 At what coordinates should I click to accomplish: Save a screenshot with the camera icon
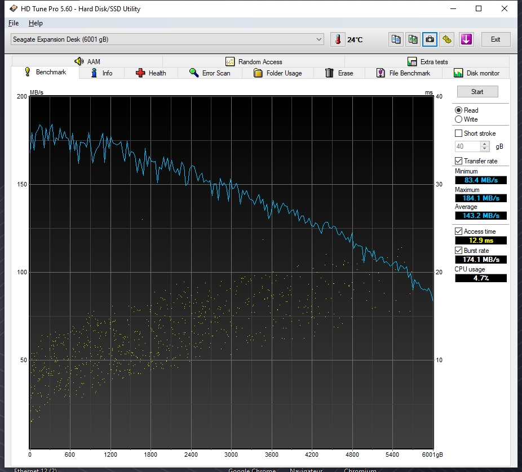(430, 39)
